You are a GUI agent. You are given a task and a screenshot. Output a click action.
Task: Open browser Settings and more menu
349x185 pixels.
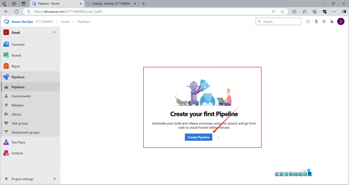pyautogui.click(x=335, y=11)
